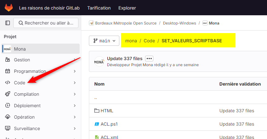Open the Explorer menu item
The height and width of the screenshot is (139, 267).
coord(127,8)
